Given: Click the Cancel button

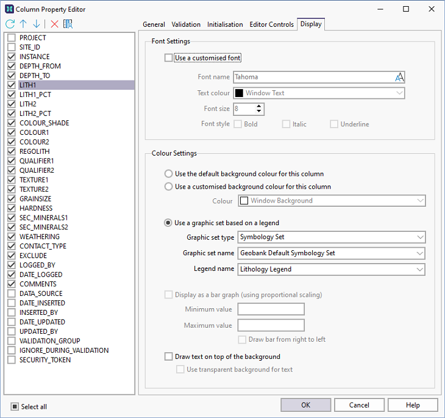Looking at the screenshot, I should (359, 405).
